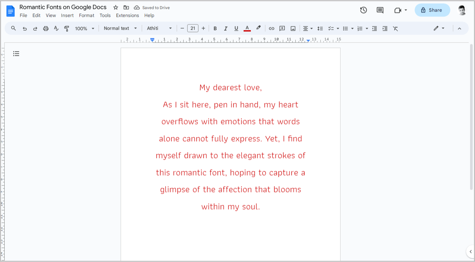
Task: Open the zoom 100% dropdown
Action: [85, 28]
